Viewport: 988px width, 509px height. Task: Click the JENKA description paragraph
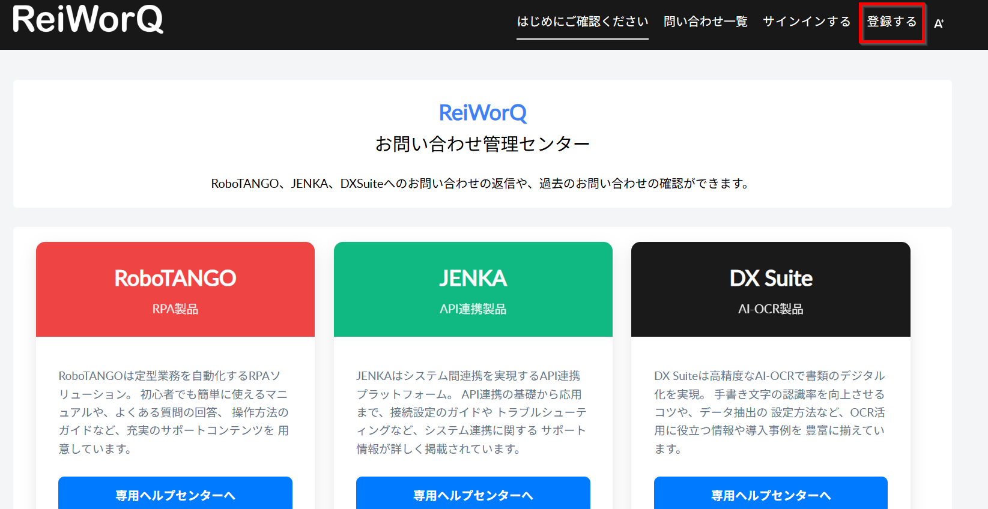[x=471, y=412]
